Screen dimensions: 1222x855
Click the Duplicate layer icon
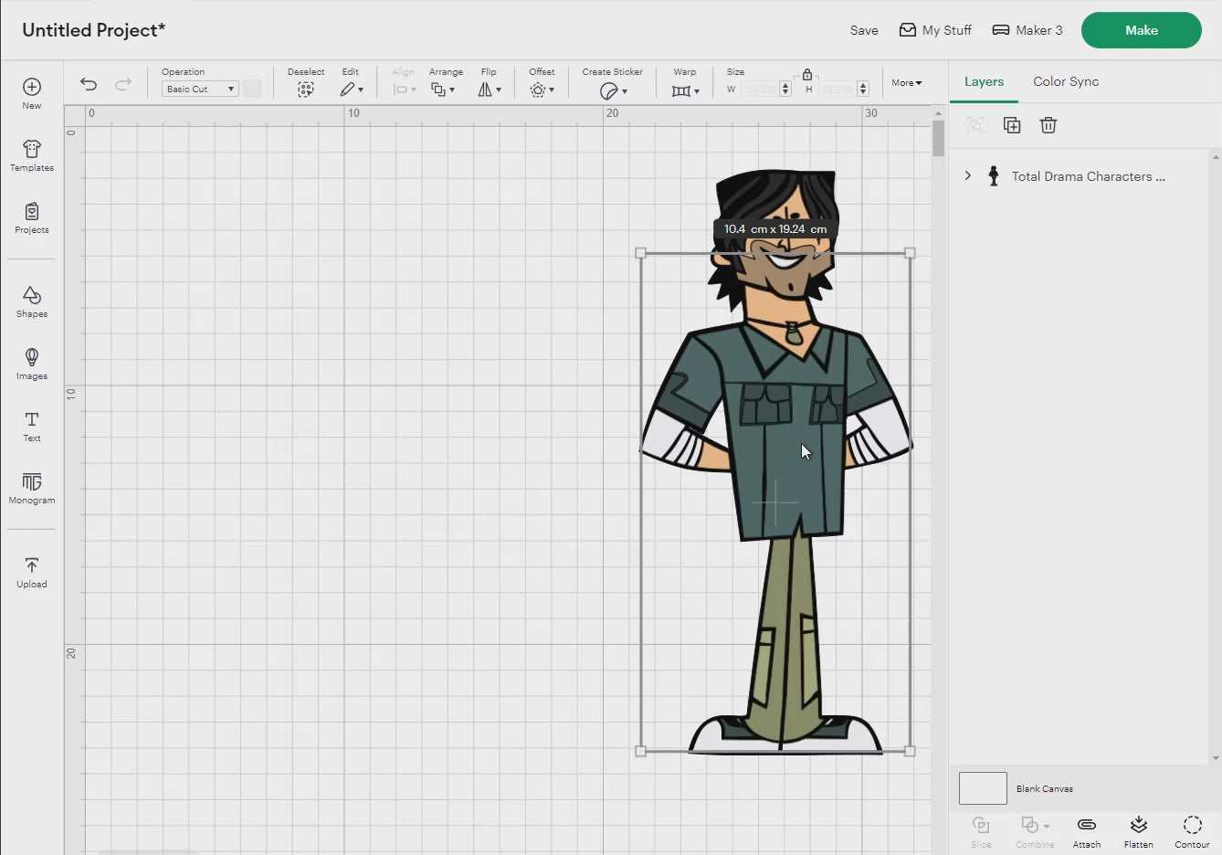[1012, 125]
